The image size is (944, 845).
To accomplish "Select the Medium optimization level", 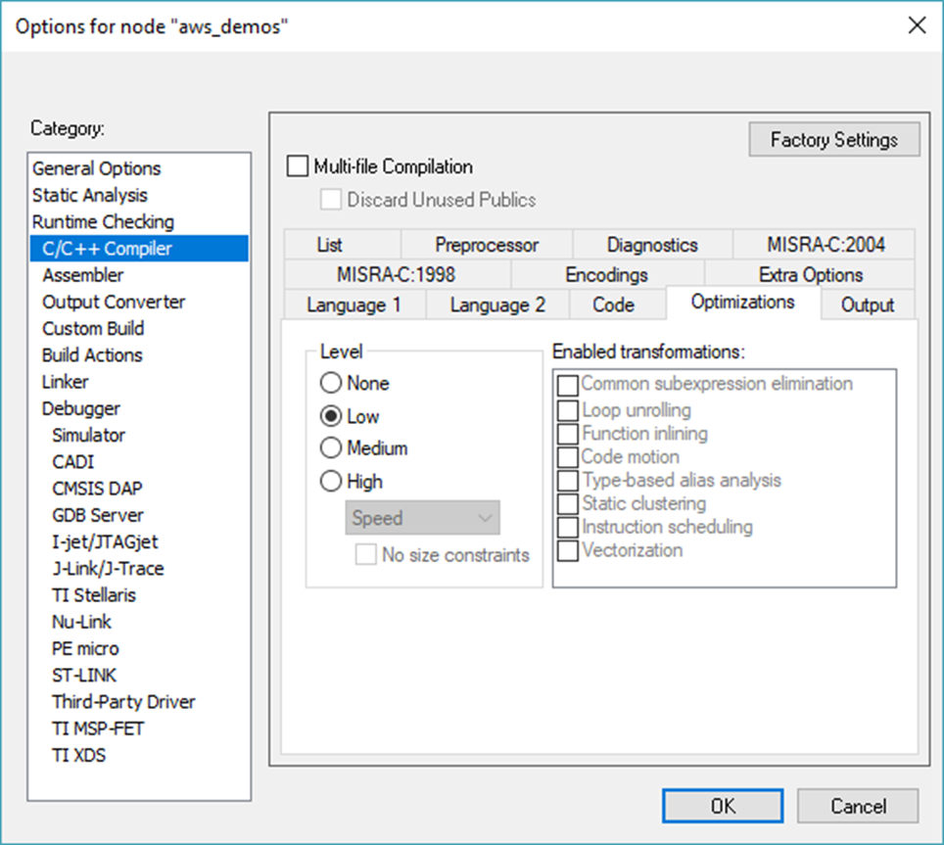I will (330, 448).
